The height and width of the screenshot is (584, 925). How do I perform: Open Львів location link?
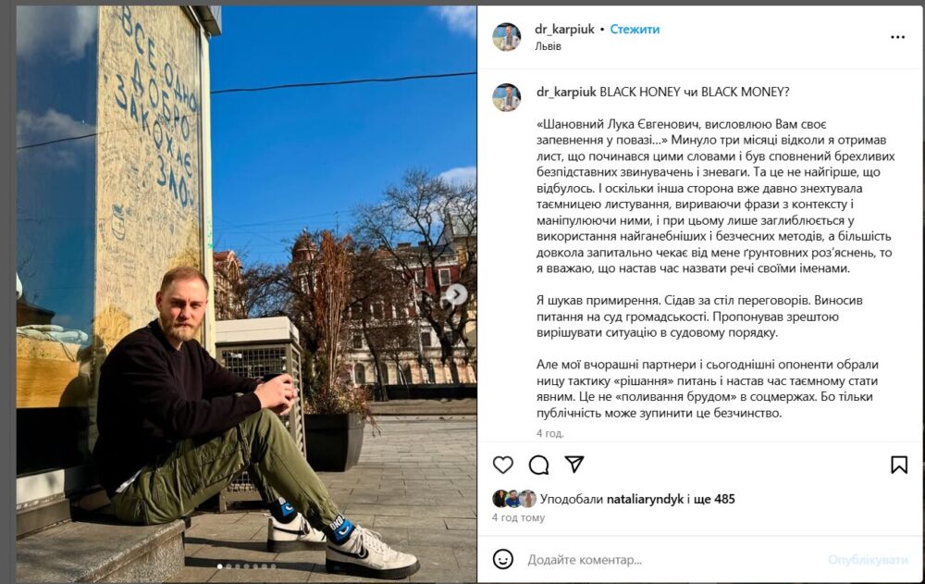[x=548, y=46]
